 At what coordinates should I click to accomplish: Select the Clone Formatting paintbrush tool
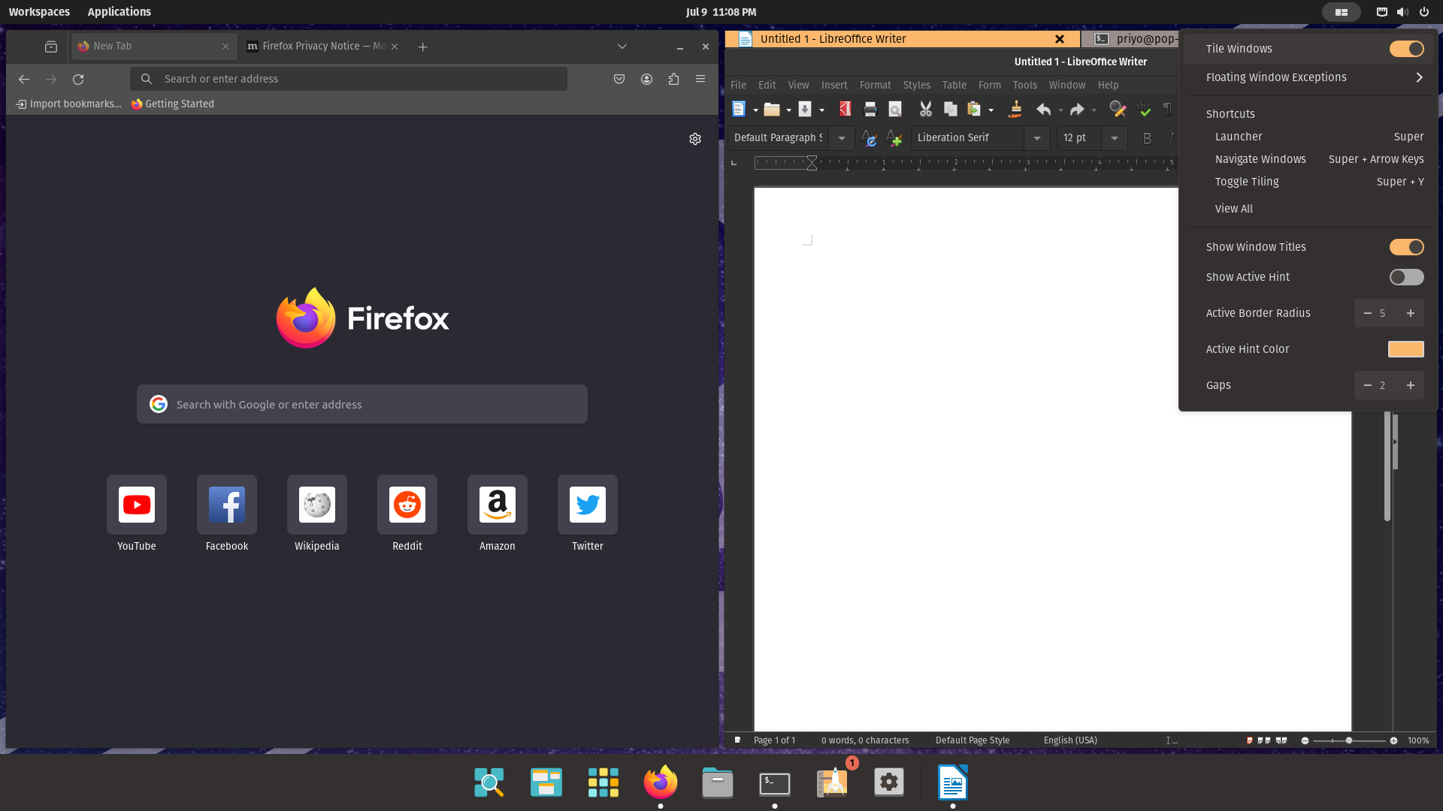point(1015,110)
